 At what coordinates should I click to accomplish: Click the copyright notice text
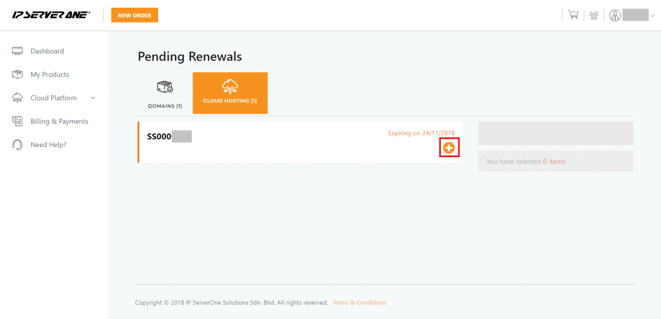[x=232, y=303]
